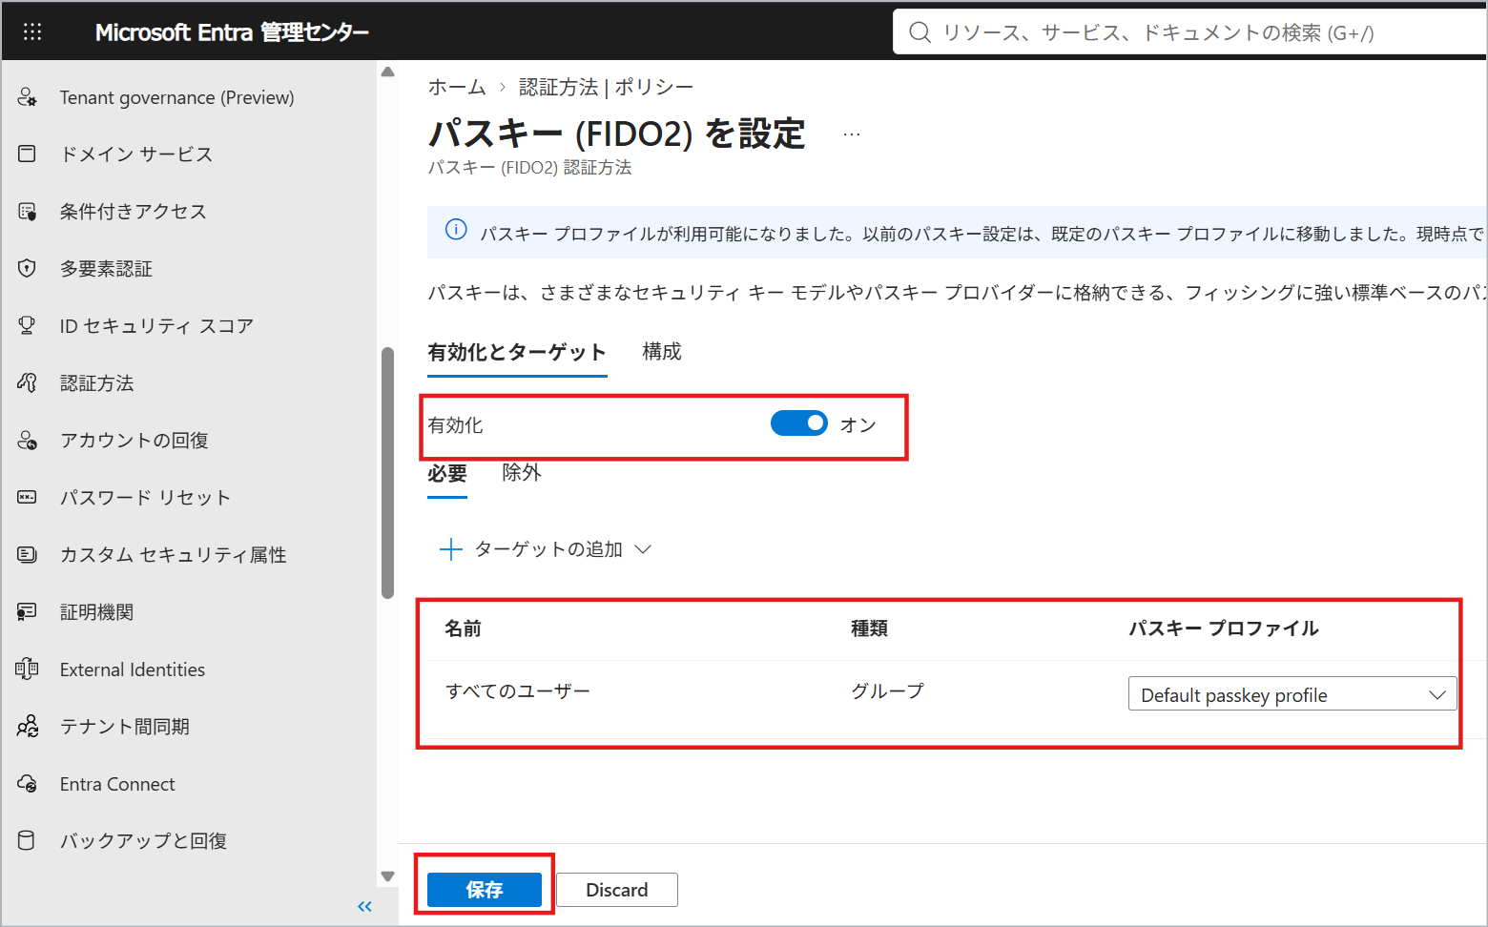Expand the ターゲットの追加 chevron
Screen dimensions: 1488x927
[x=643, y=549]
